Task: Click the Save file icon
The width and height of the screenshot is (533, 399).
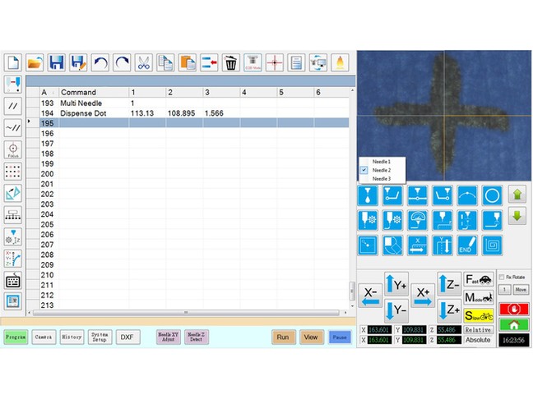Action: tap(57, 62)
